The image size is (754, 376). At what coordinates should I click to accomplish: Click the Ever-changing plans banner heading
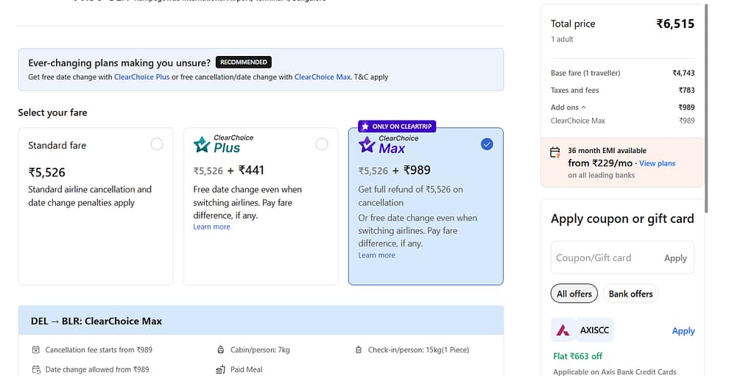click(x=119, y=63)
